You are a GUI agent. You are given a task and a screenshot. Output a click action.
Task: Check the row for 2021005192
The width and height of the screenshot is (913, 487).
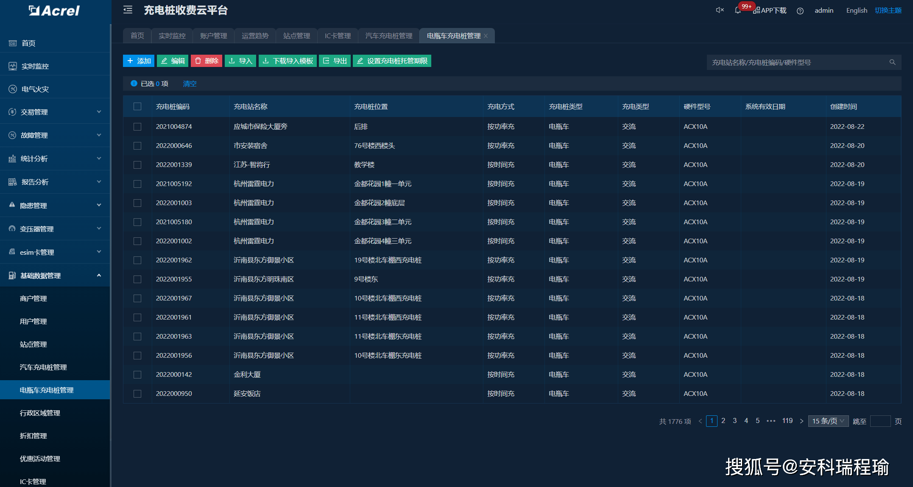(137, 184)
